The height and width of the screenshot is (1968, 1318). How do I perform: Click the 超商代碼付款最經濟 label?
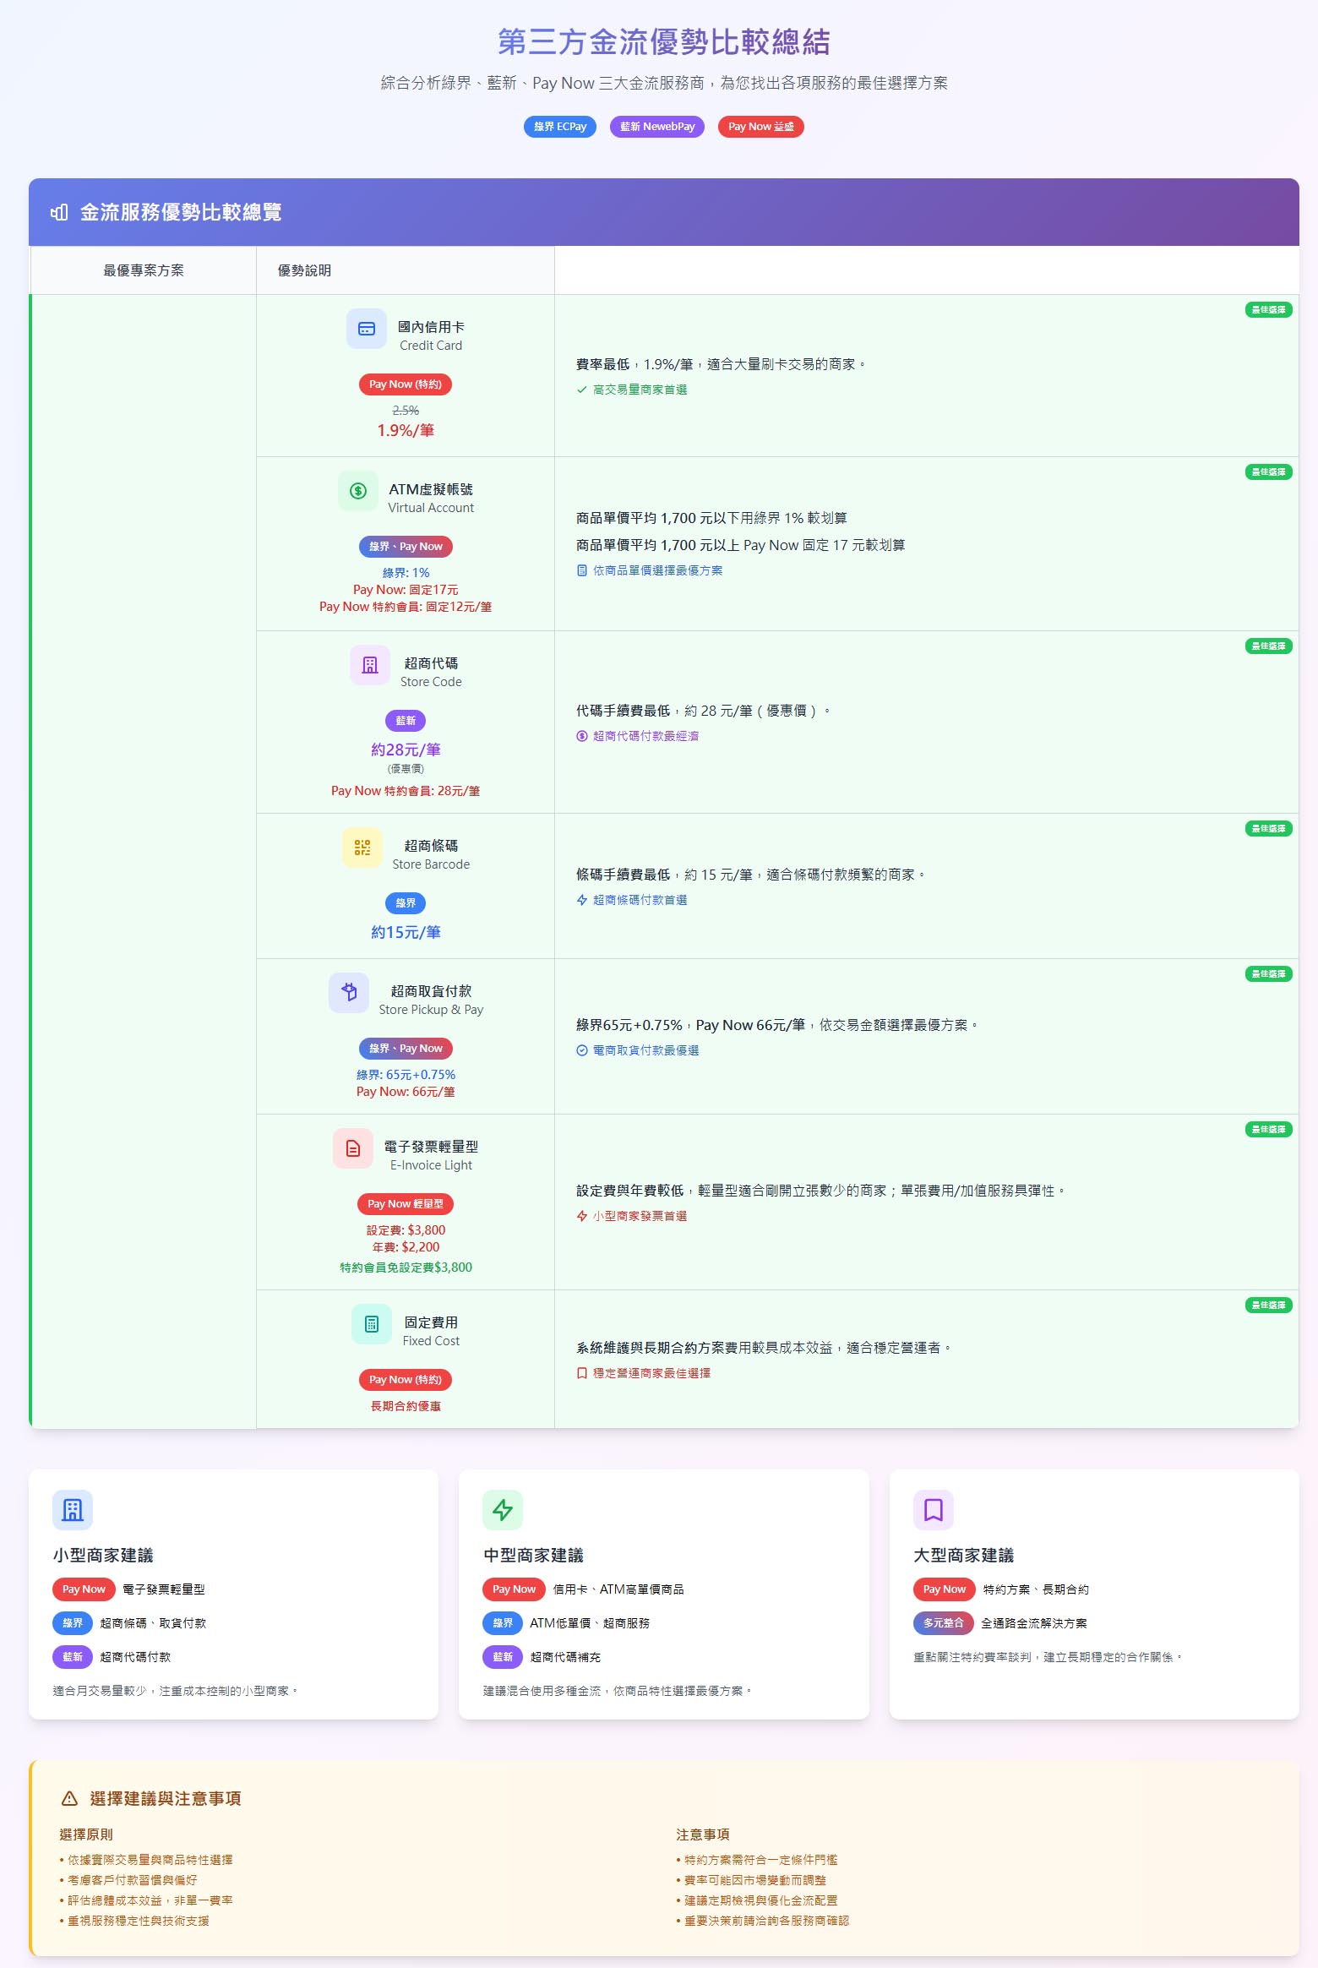click(645, 736)
